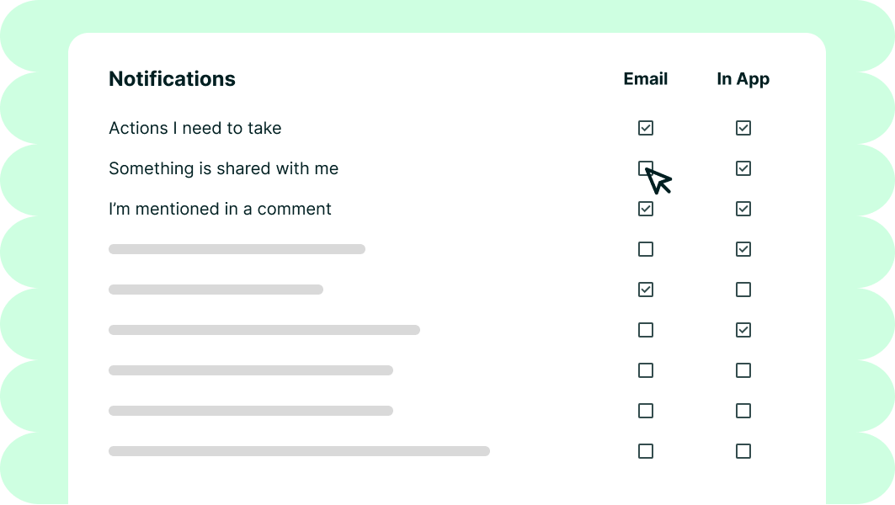Screen dimensions: 895x505
Task: Disable In App for 'Actions I need to take'
Action: (x=743, y=128)
